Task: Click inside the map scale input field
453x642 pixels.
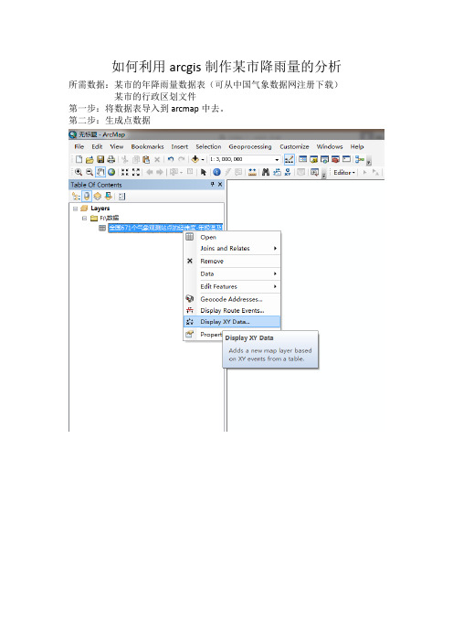Action: click(240, 160)
